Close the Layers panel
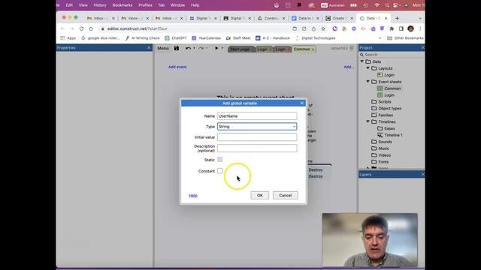 point(422,175)
